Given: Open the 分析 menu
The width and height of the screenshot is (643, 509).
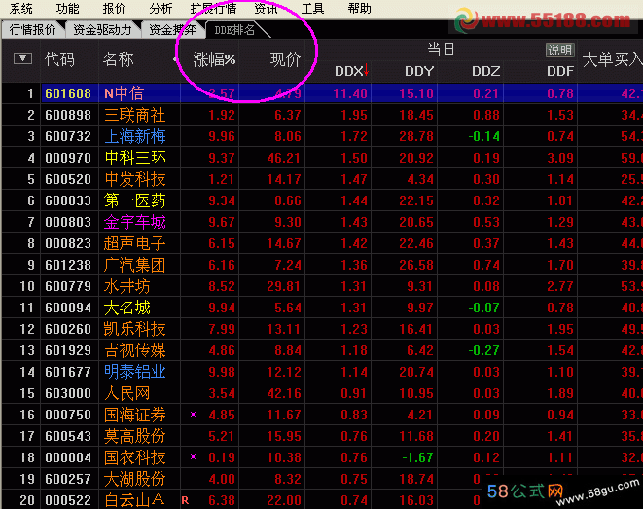Looking at the screenshot, I should point(161,8).
